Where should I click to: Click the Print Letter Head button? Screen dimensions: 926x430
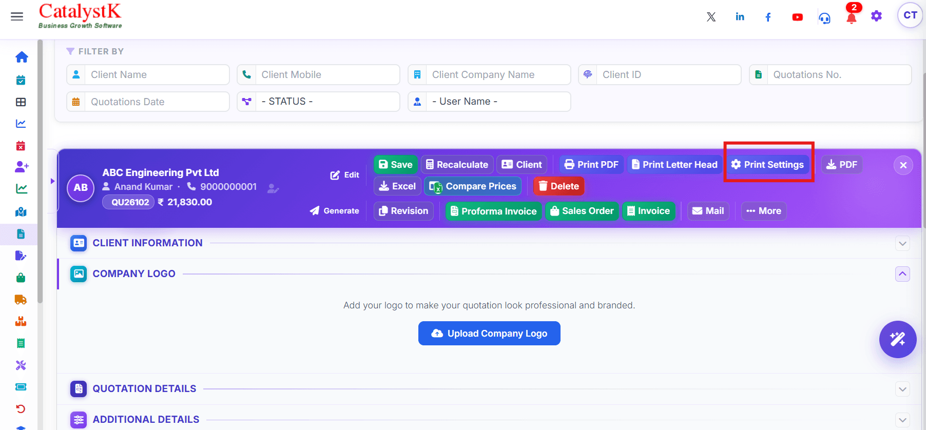tap(674, 165)
